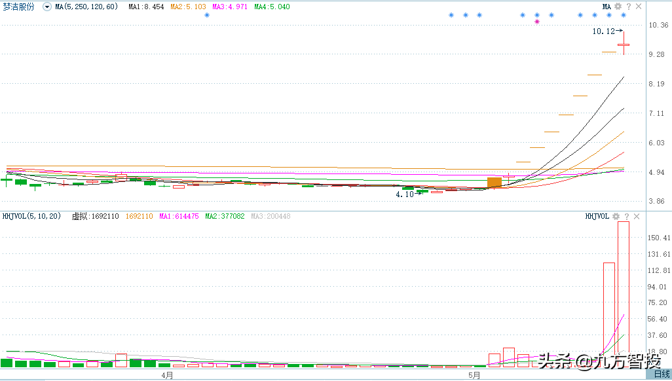The height and width of the screenshot is (381, 672).
Task: Click the 94.01 volume axis label
Action: point(657,287)
